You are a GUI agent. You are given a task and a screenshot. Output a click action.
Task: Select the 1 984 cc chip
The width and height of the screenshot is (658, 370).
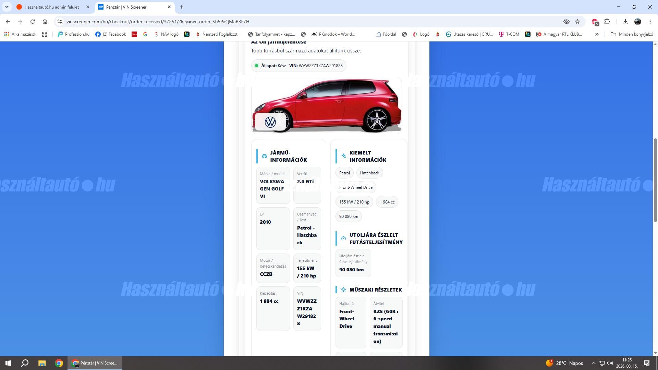387,202
